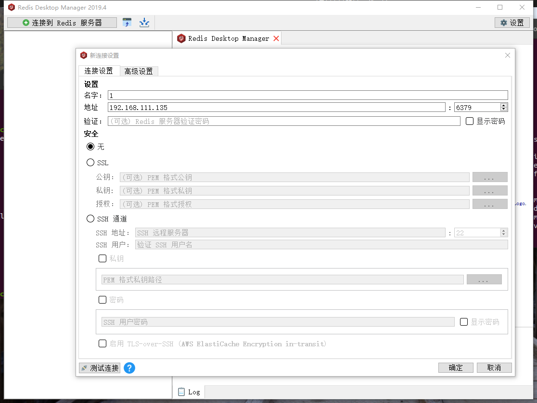Enable the SSH 密码 checkbox

[102, 300]
